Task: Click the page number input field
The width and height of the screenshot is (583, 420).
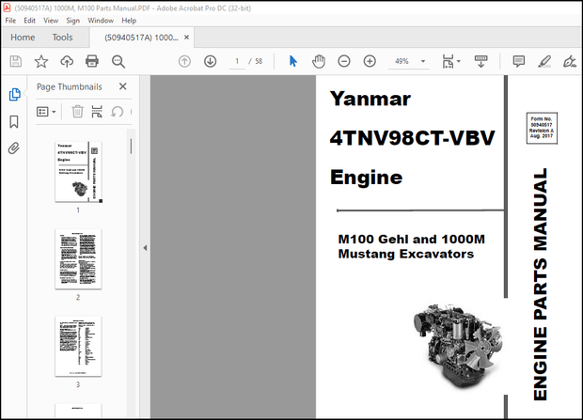Action: [237, 61]
